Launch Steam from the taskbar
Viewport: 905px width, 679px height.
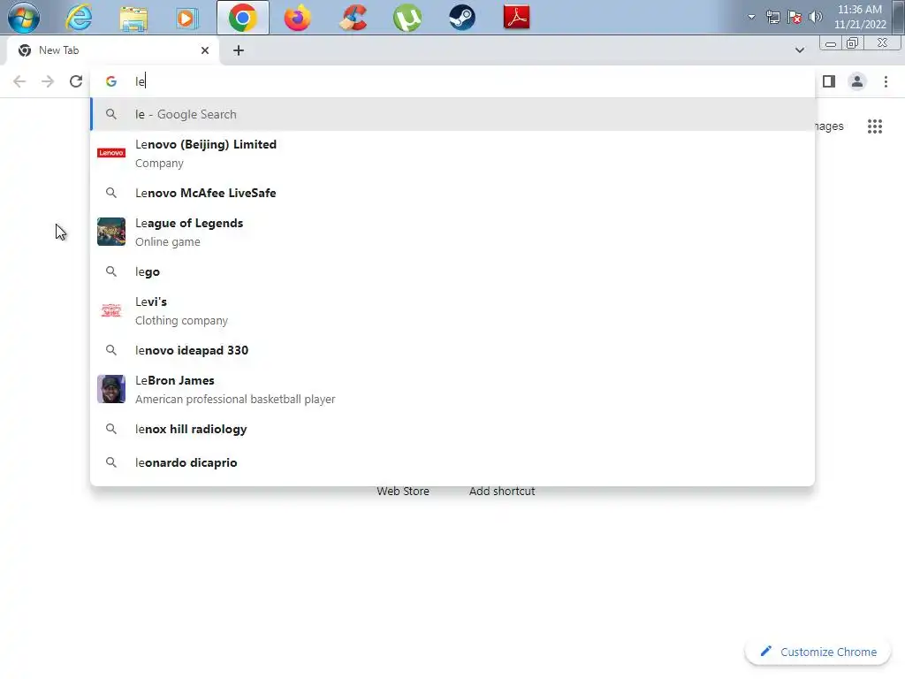point(461,18)
